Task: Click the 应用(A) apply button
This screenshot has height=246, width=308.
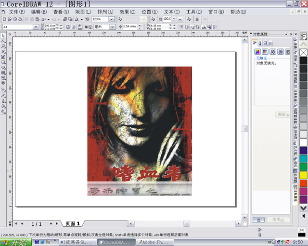Action: coord(279,220)
